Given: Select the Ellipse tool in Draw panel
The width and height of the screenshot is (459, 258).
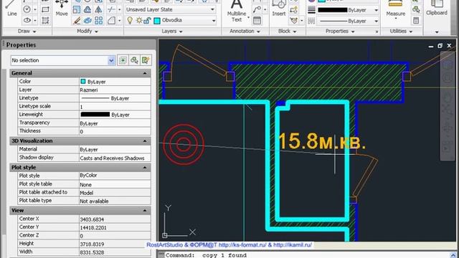Looking at the screenshot, I should pyautogui.click(x=27, y=20).
